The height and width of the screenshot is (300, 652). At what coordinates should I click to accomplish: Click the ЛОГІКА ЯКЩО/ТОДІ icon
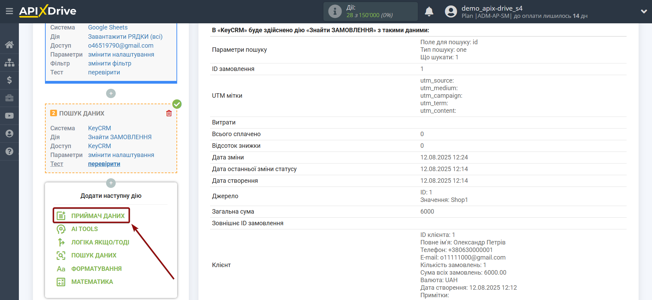[x=61, y=242]
